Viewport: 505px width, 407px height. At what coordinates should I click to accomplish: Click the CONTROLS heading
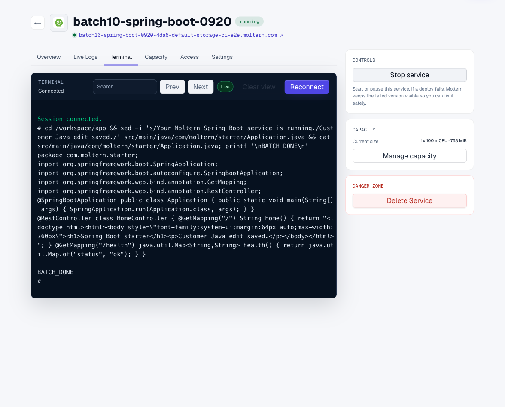[x=364, y=60]
